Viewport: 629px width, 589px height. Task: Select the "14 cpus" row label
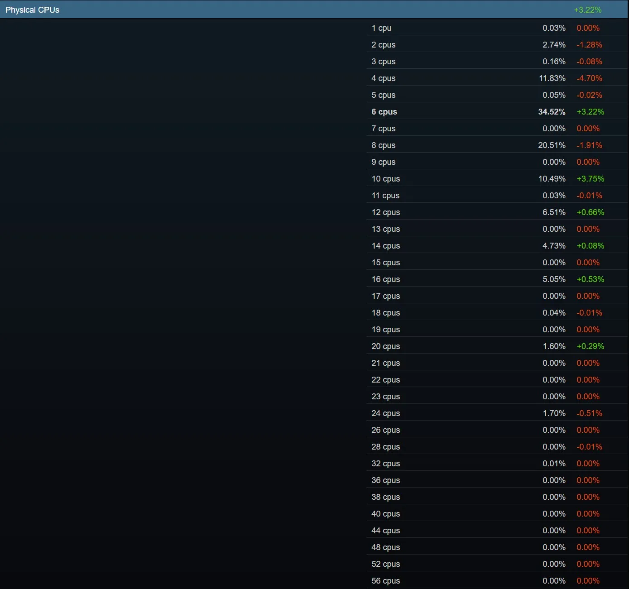pos(386,246)
